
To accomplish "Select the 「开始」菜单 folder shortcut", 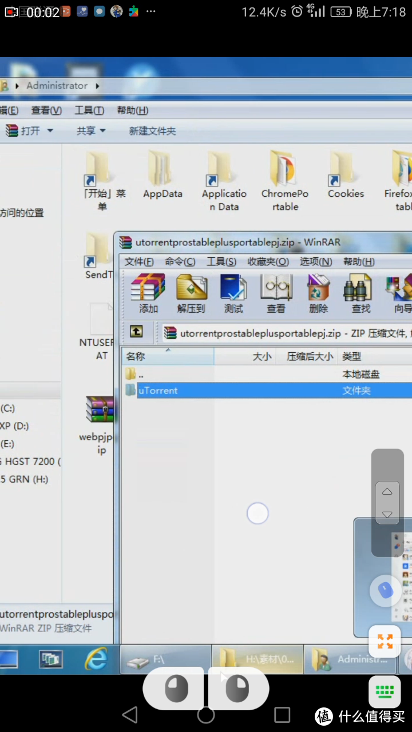I will [102, 181].
